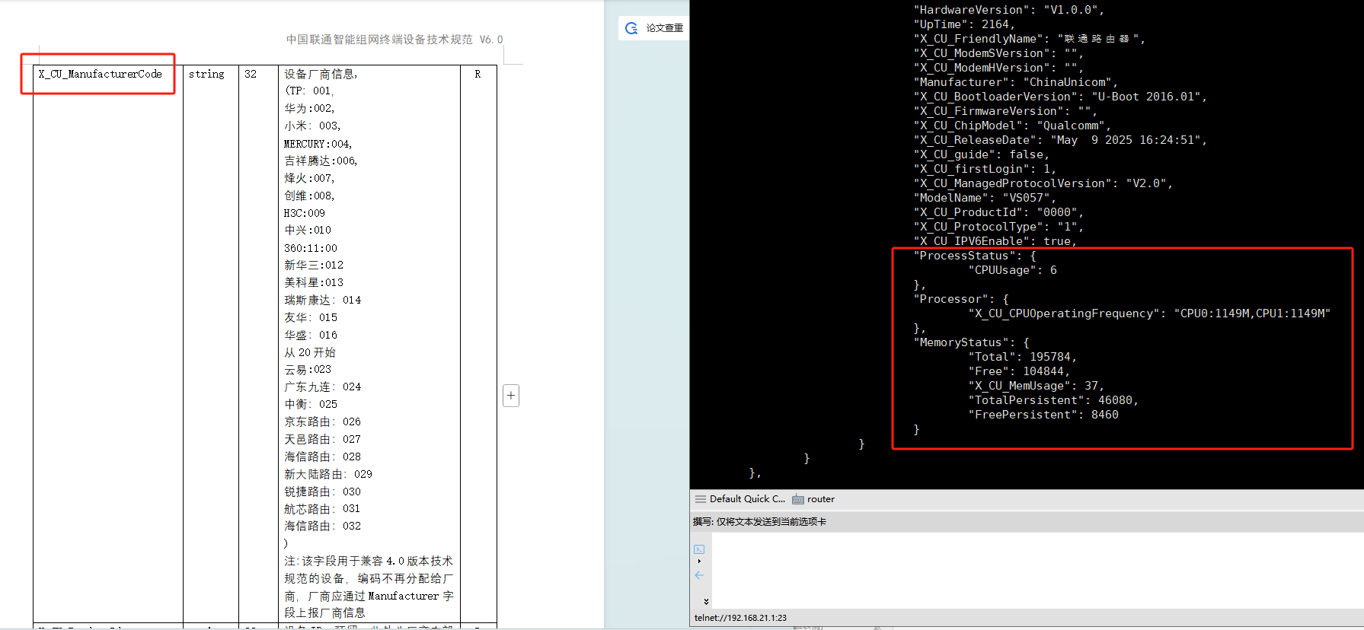Click the terminal line "CPUUsage": 6
Image resolution: width=1364 pixels, height=630 pixels.
pyautogui.click(x=1012, y=270)
